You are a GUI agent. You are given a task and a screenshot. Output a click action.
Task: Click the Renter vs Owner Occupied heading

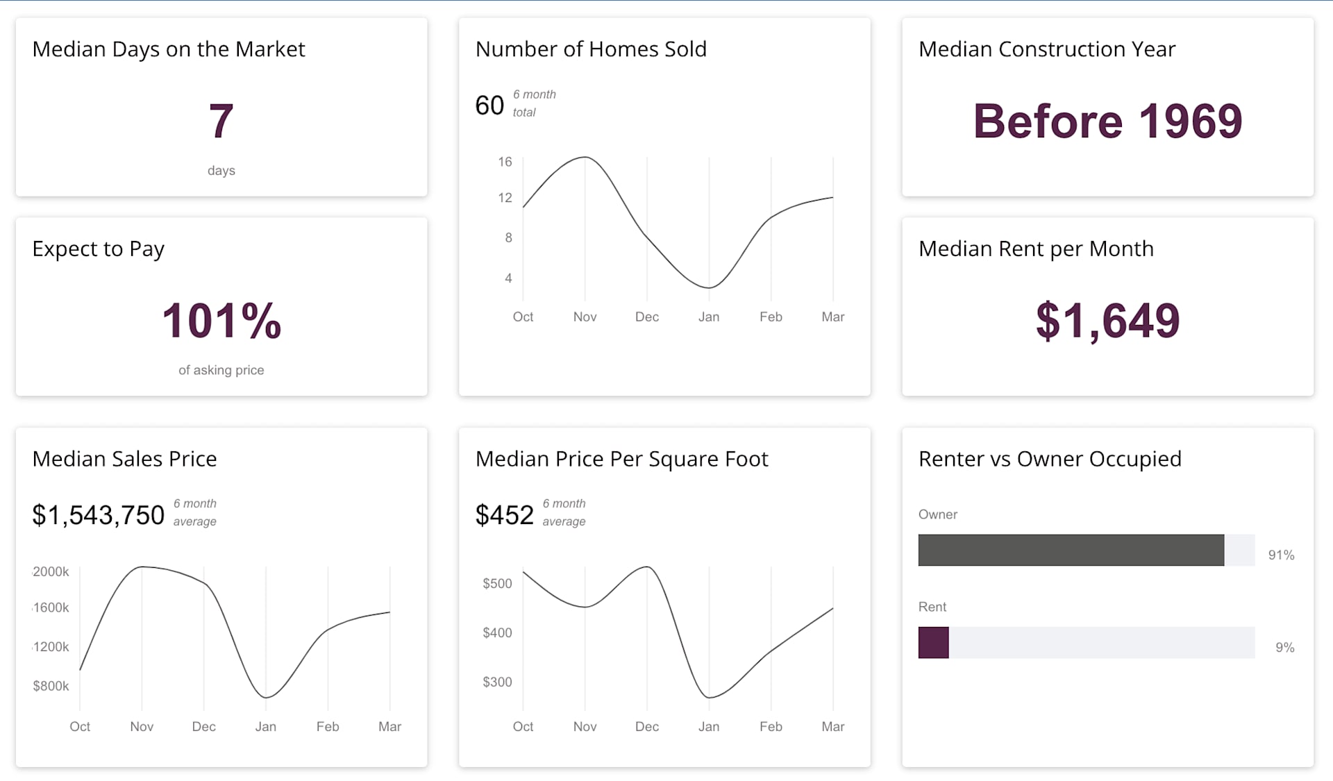(1050, 459)
